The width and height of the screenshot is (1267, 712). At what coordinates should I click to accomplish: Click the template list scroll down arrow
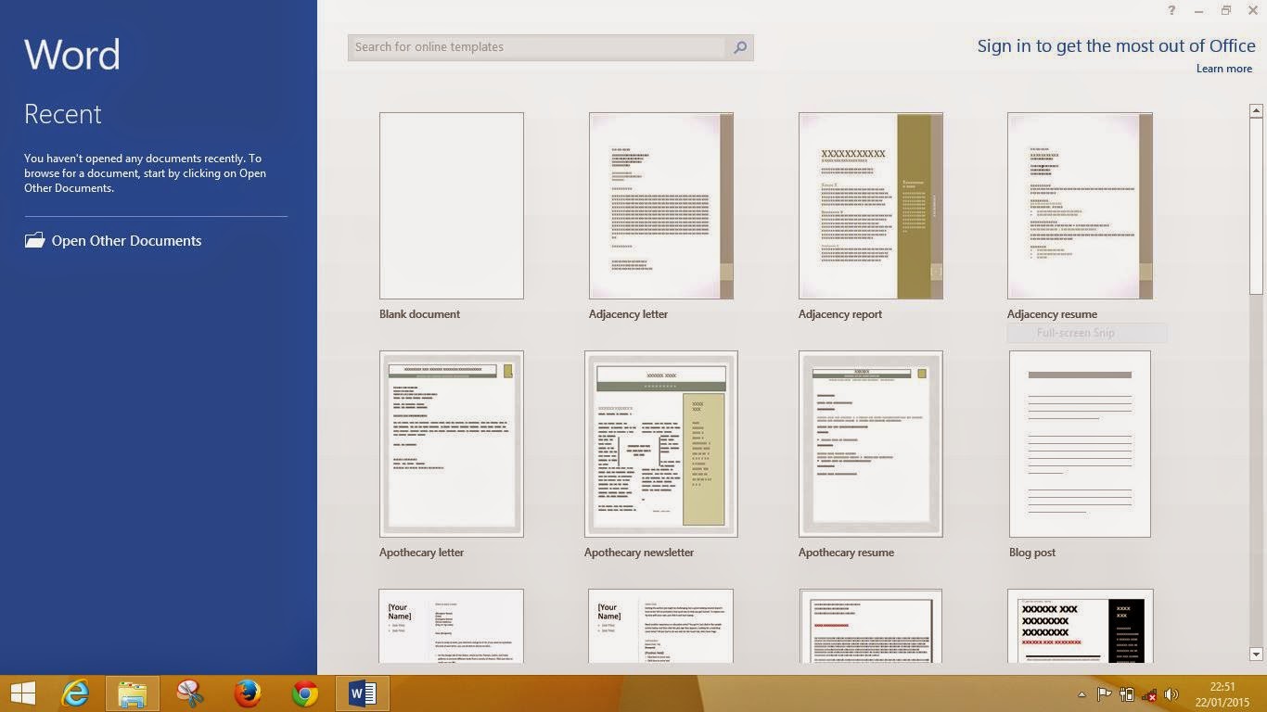[1256, 655]
